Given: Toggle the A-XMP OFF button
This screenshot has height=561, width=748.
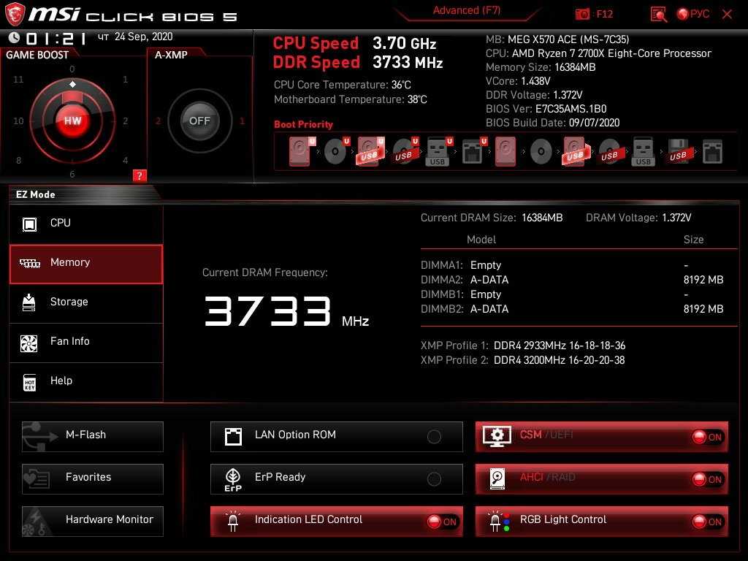Looking at the screenshot, I should tap(199, 121).
